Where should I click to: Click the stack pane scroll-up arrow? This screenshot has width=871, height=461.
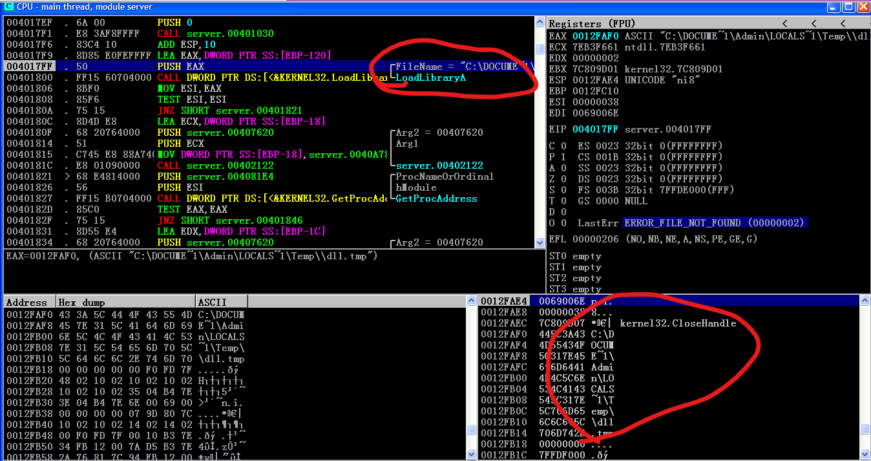(865, 301)
